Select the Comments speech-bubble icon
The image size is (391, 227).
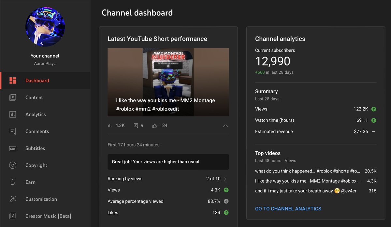[13, 131]
